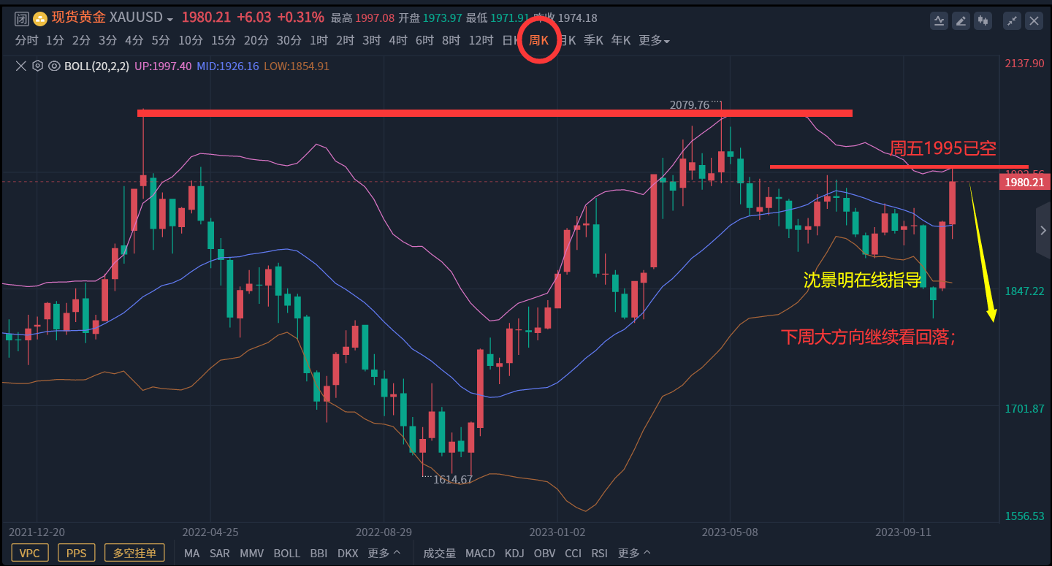Click the 闭 market status icon
The width and height of the screenshot is (1052, 566).
point(22,19)
